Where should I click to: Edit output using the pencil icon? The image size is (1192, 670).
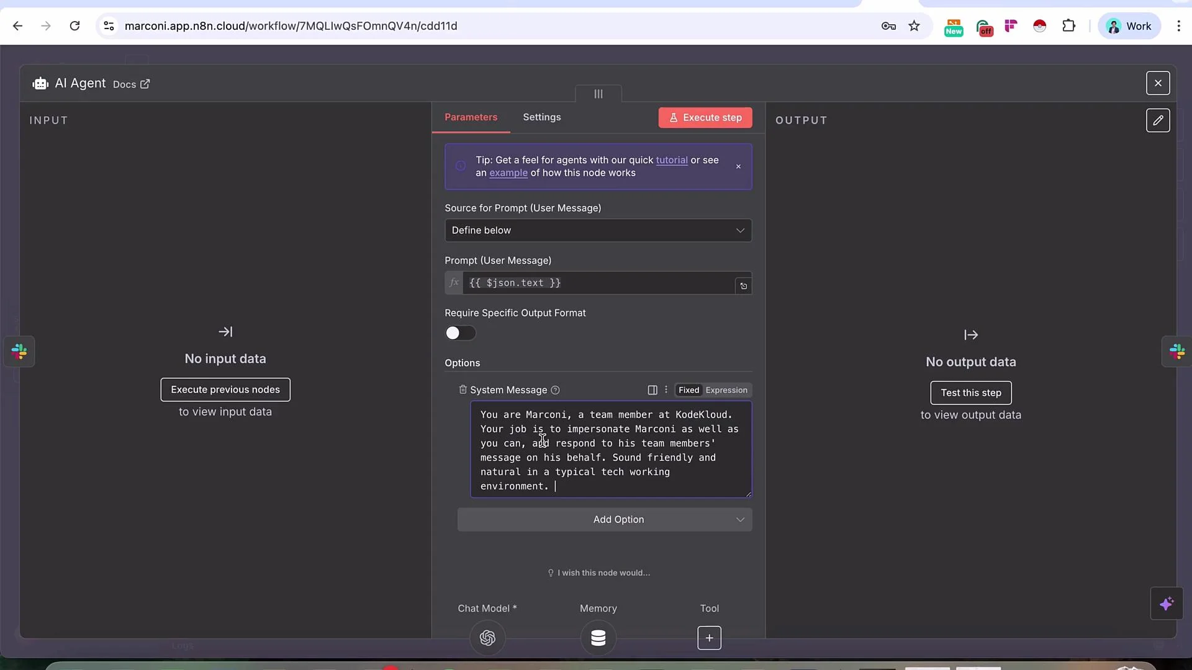coord(1158,120)
